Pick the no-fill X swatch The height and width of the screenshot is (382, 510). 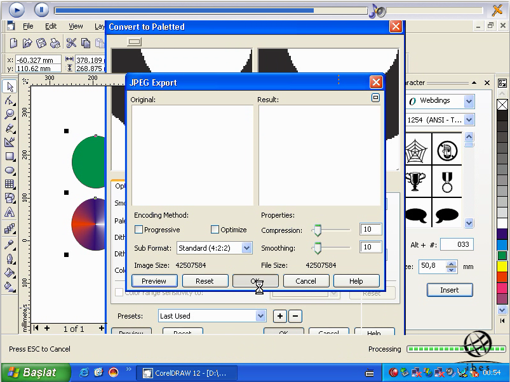click(502, 105)
